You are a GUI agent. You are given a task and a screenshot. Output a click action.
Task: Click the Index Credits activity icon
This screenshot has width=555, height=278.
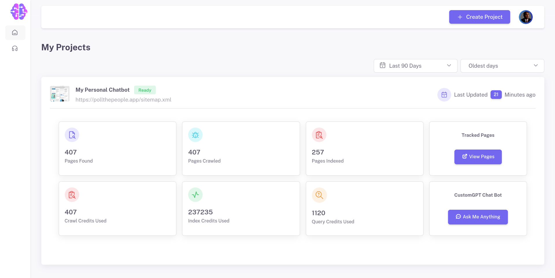point(195,194)
